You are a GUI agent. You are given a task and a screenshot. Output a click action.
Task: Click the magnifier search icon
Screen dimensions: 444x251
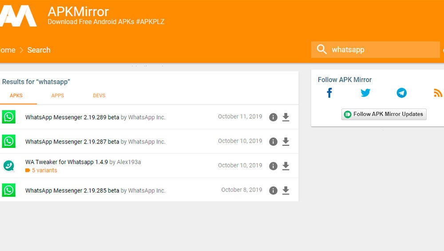(321, 49)
